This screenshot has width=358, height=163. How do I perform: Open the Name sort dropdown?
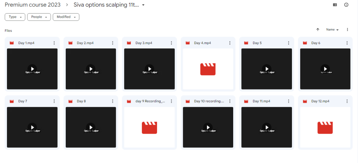point(332,30)
